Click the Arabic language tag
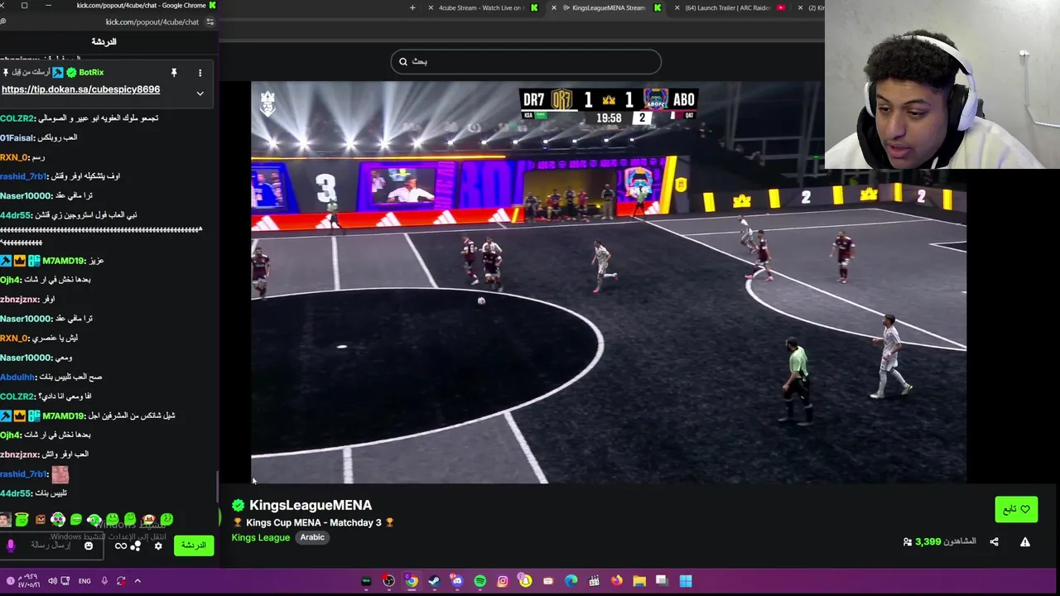The width and height of the screenshot is (1060, 596). (x=312, y=537)
